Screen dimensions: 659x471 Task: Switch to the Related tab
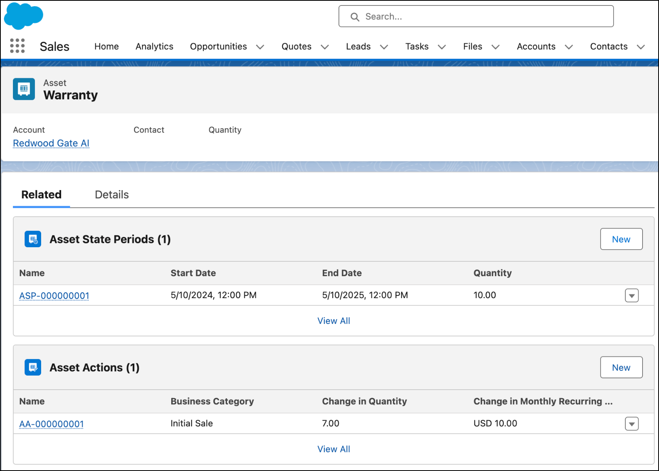pos(42,194)
